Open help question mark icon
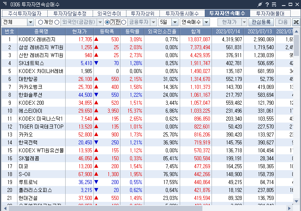This screenshot has width=301, height=211. [x=267, y=4]
